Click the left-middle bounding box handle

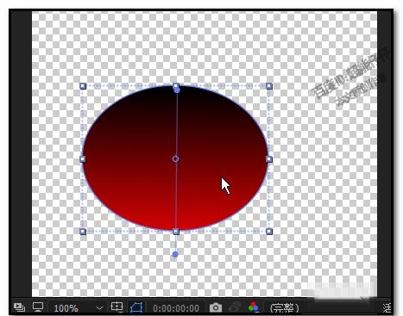(83, 158)
